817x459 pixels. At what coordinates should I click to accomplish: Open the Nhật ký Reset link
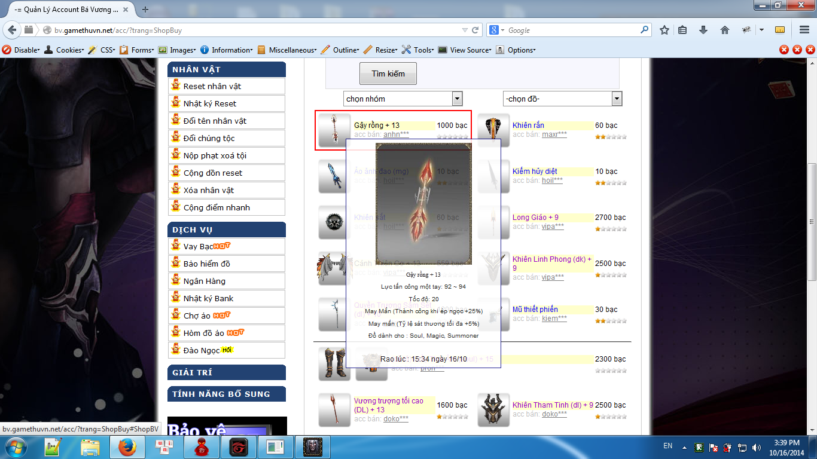tap(209, 103)
